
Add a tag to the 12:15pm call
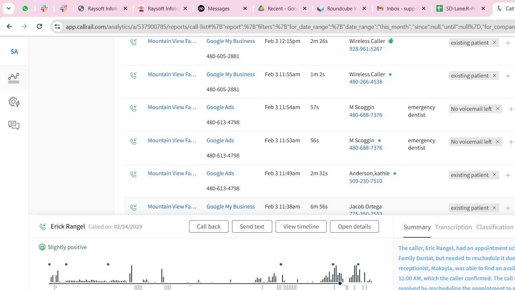pyautogui.click(x=508, y=43)
